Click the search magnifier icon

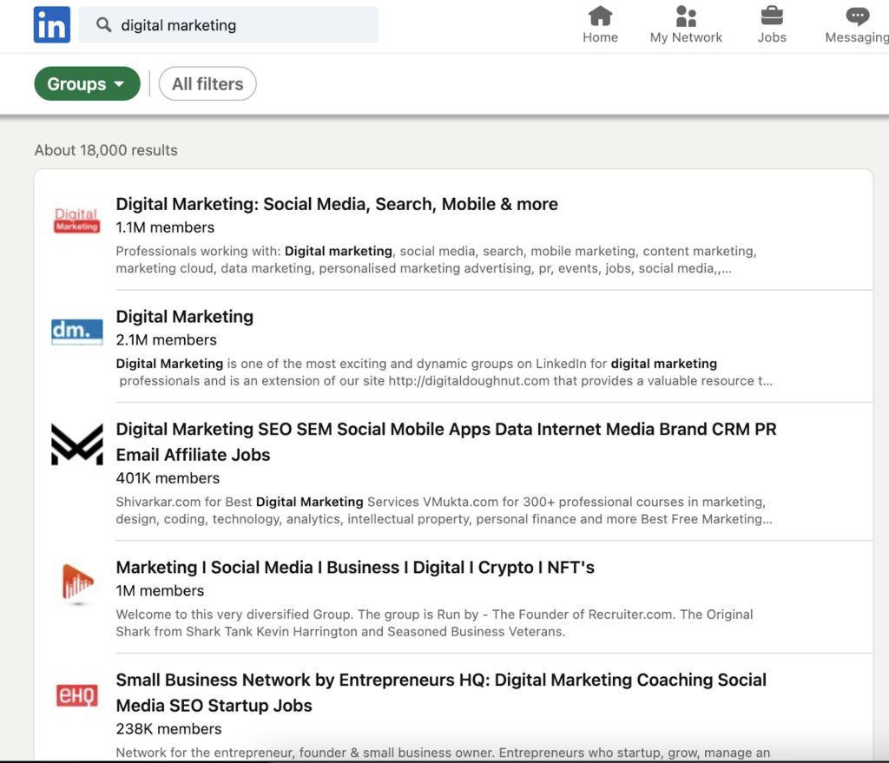(x=103, y=24)
